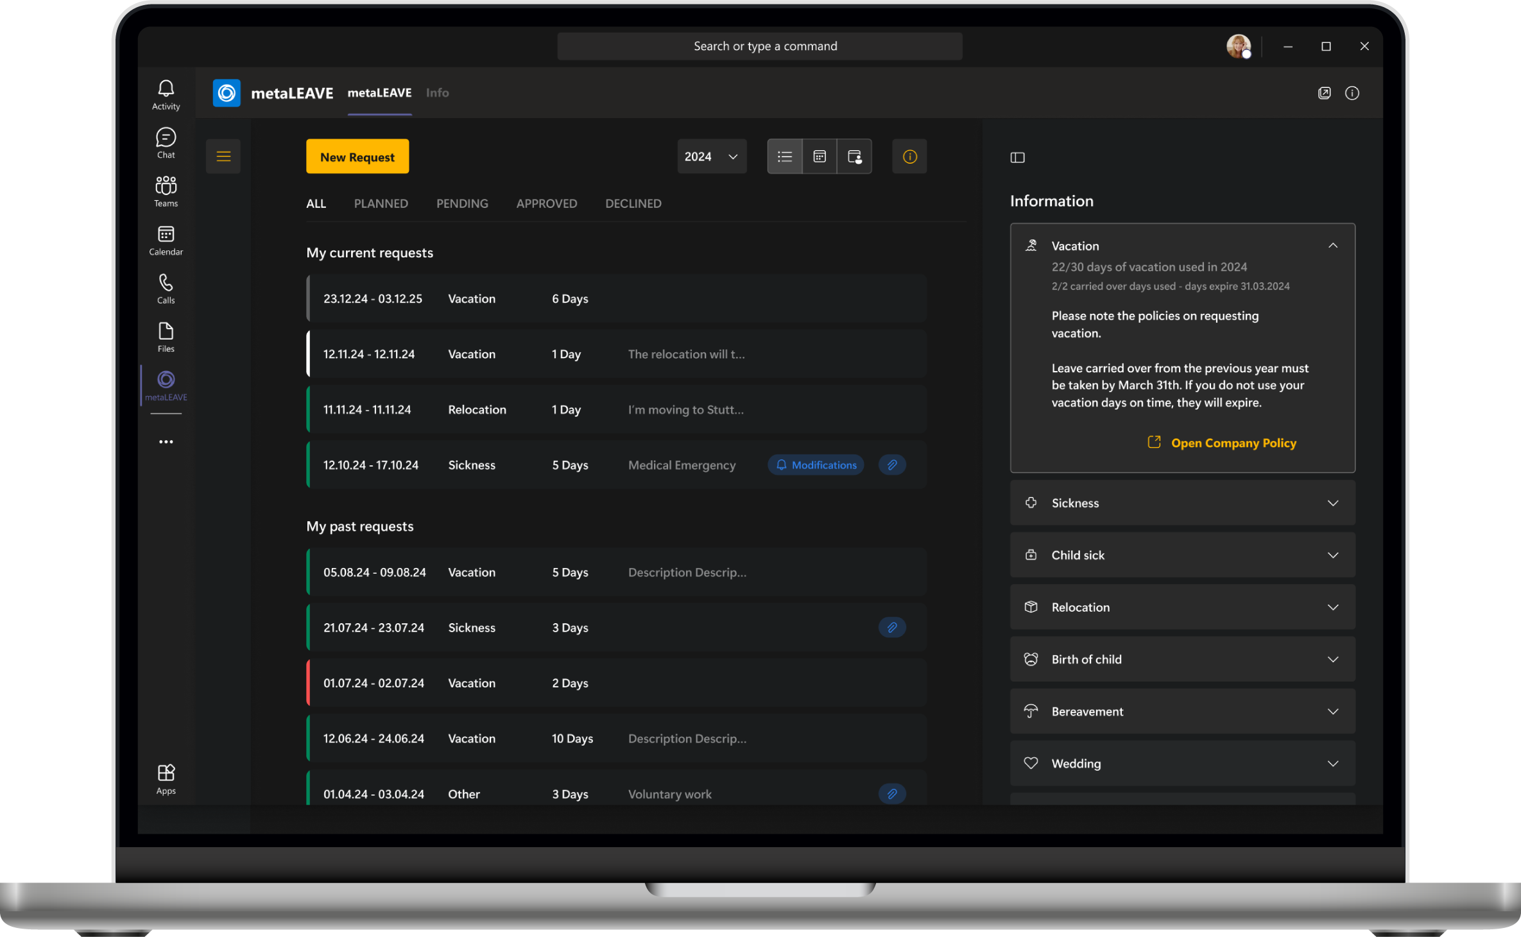
Task: Focus the Search or type a command box
Action: (759, 46)
